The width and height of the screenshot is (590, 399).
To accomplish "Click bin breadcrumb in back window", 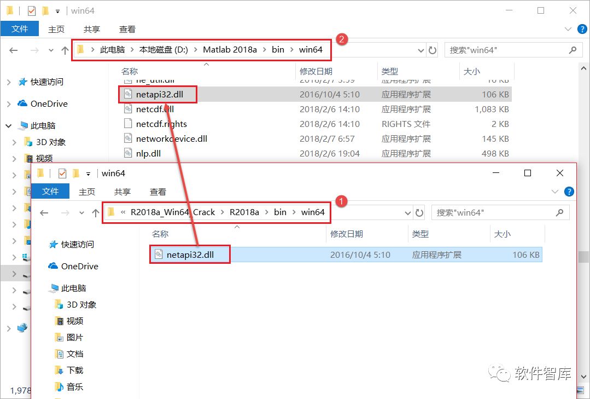I will [278, 50].
